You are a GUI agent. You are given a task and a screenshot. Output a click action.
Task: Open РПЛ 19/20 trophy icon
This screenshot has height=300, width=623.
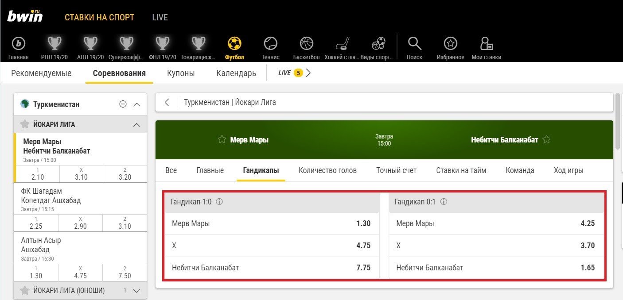(x=55, y=43)
